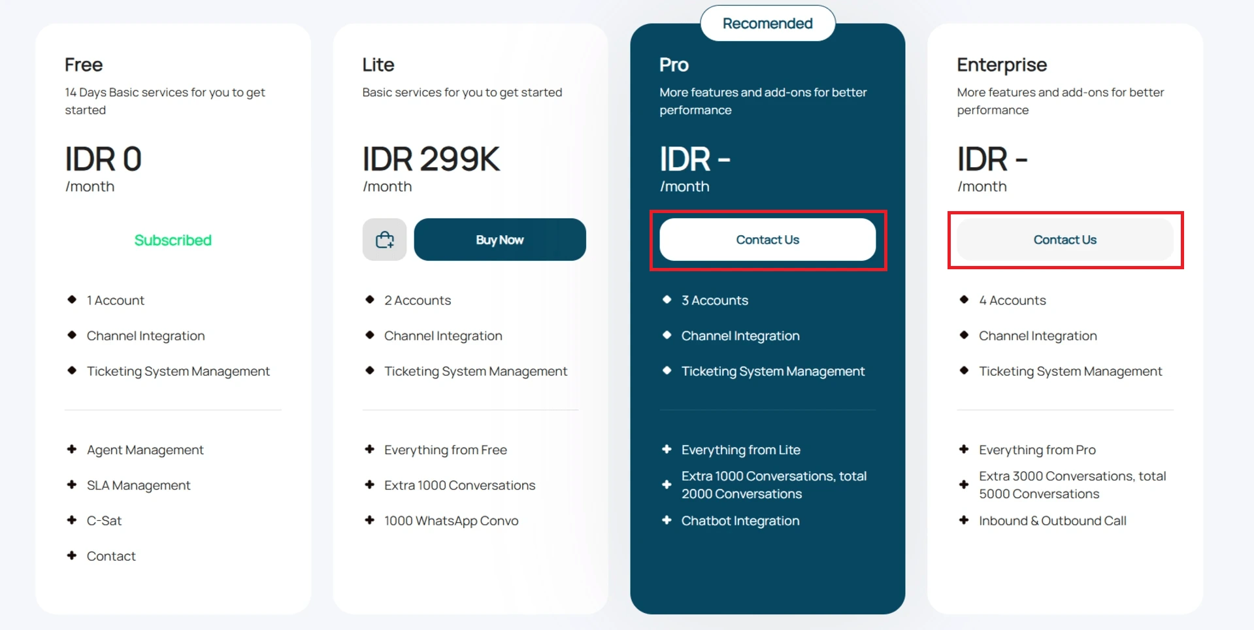Click the IDR 299K price text
This screenshot has height=630, width=1254.
click(431, 159)
